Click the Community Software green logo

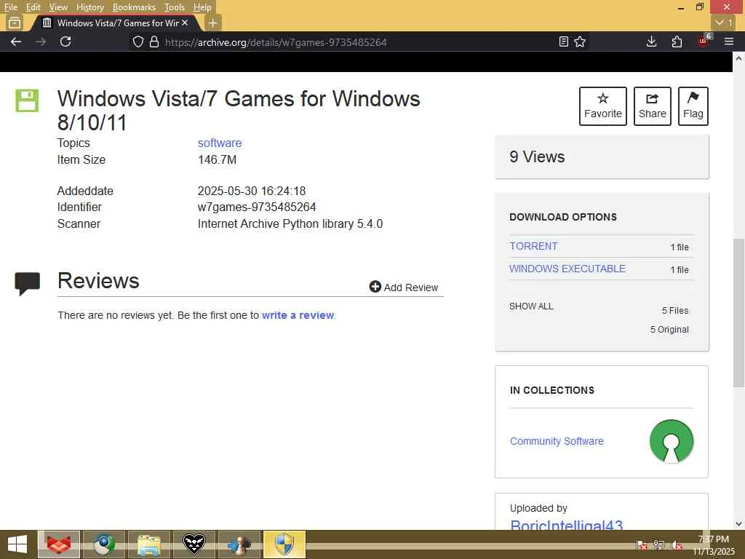[x=671, y=441]
